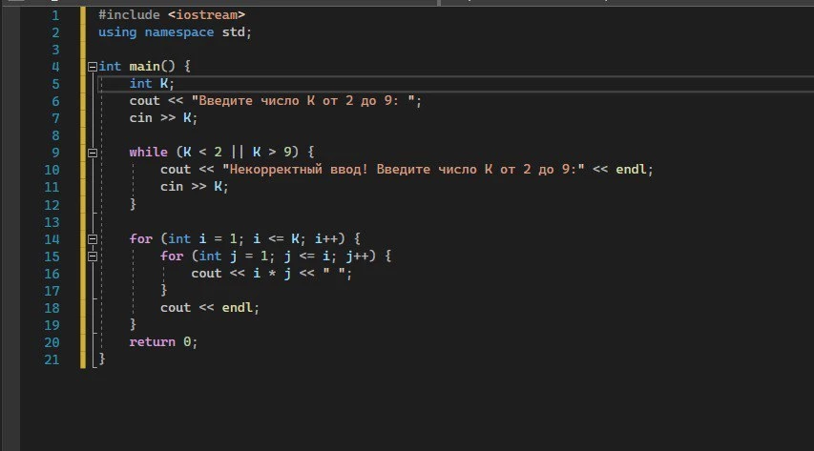This screenshot has width=814, height=451.
Task: Click line number 20 in the gutter
Action: [x=52, y=342]
